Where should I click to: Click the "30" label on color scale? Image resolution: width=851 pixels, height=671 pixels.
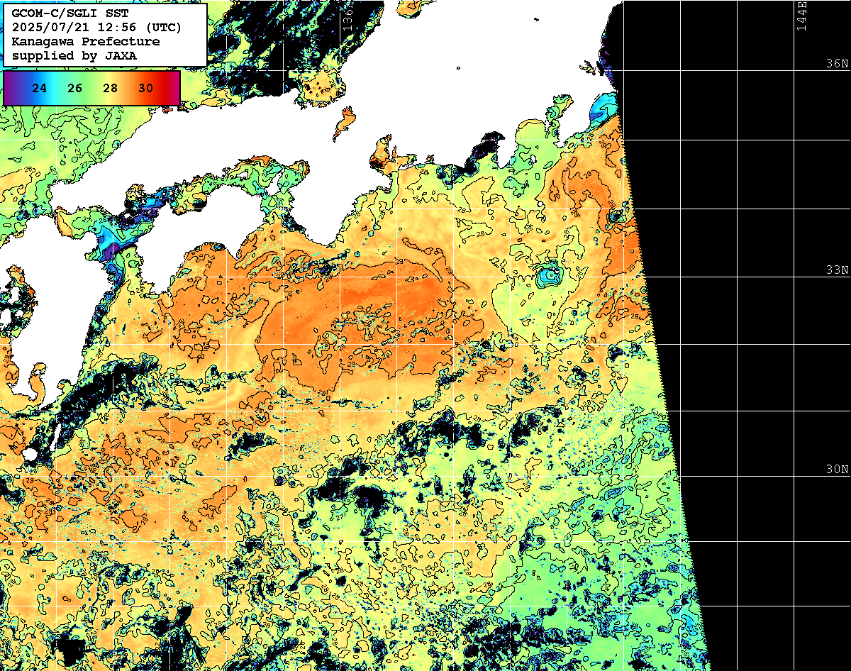pyautogui.click(x=146, y=88)
